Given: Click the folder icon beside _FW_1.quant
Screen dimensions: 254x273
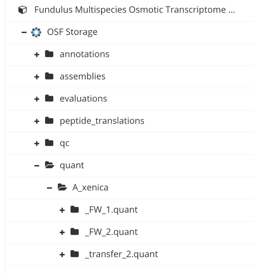Looking at the screenshot, I should point(74,210).
